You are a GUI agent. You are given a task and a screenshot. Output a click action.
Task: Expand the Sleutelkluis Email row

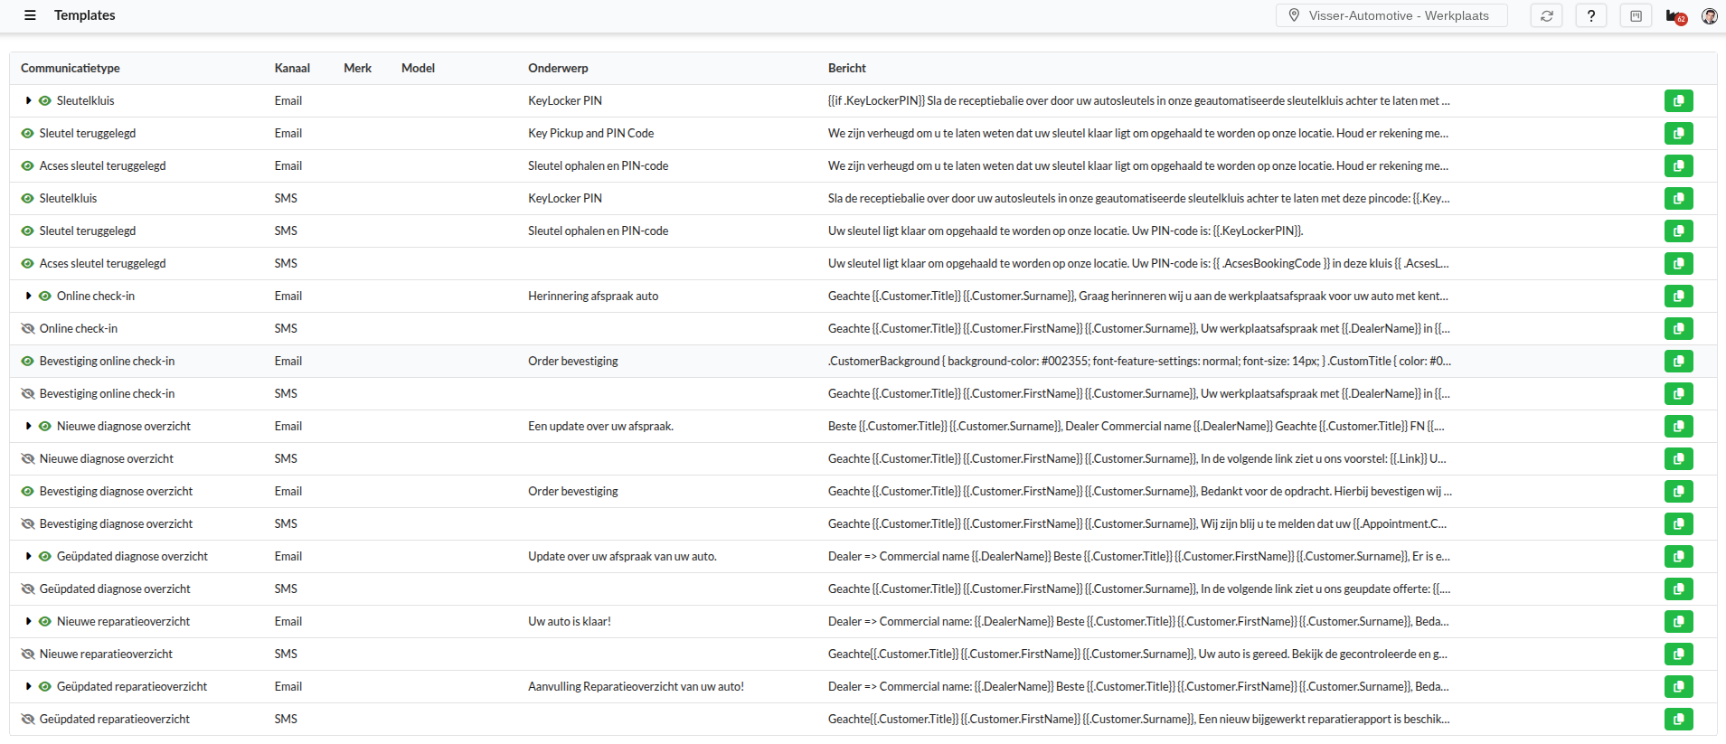tap(28, 101)
